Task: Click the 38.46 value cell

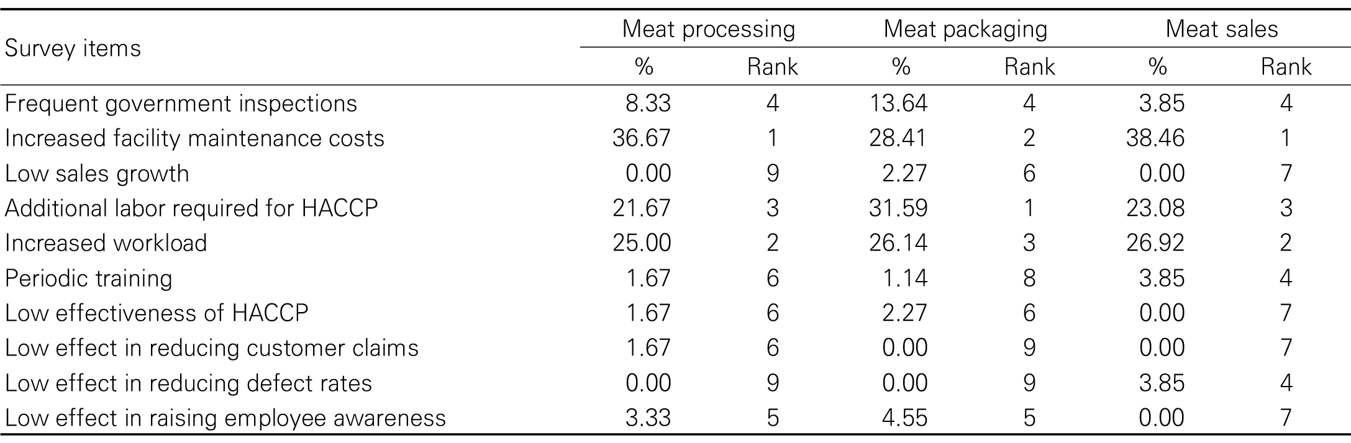Action: (1155, 138)
